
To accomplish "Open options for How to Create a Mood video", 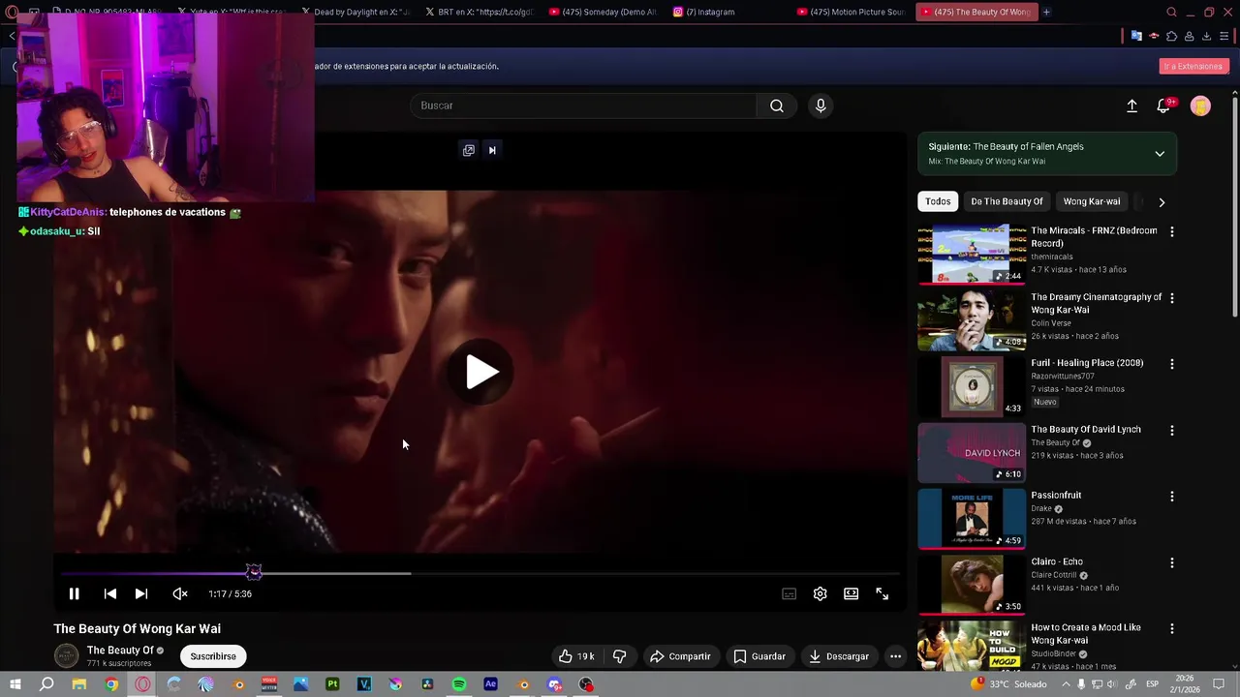I will 1172,628.
